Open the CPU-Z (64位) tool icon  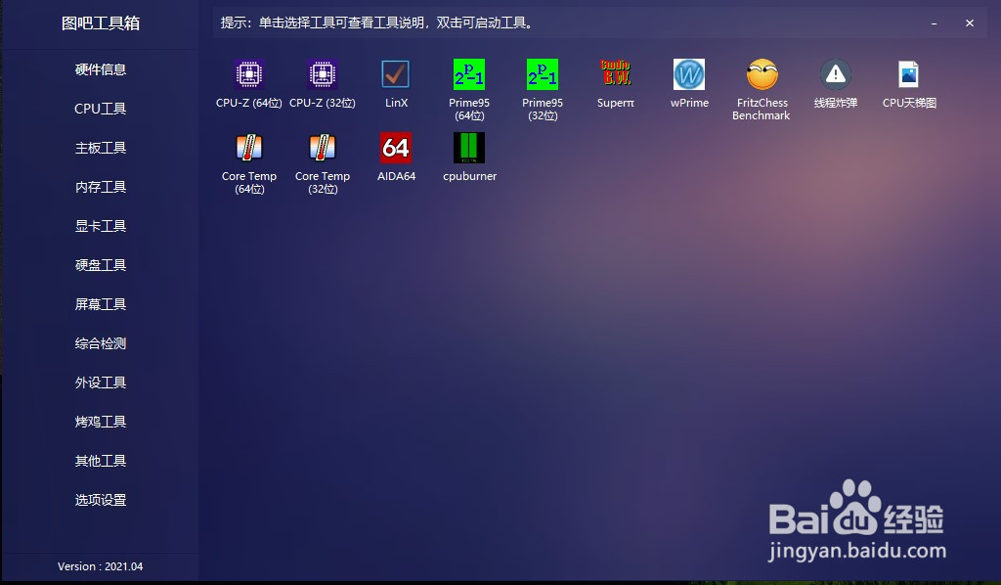tap(249, 74)
